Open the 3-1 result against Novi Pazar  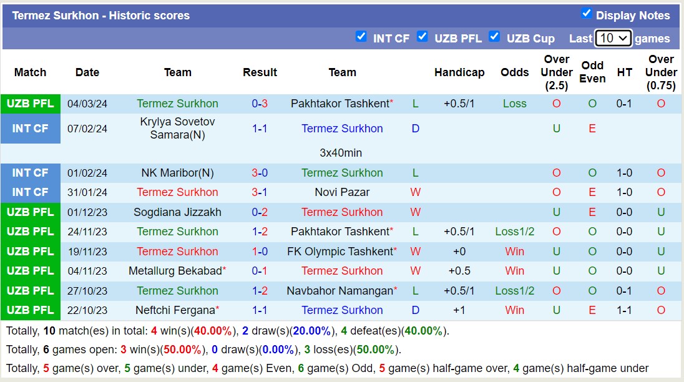[260, 192]
